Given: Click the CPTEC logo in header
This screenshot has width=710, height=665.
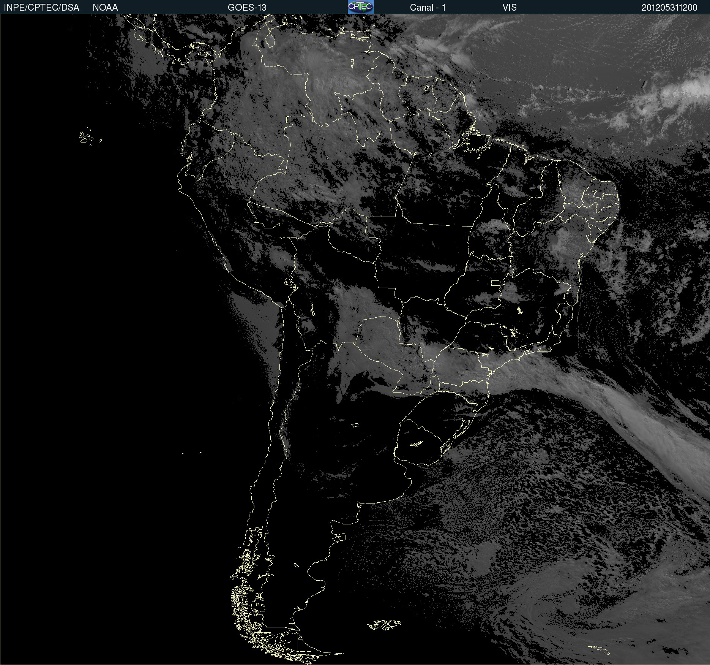Looking at the screenshot, I should pos(361,7).
